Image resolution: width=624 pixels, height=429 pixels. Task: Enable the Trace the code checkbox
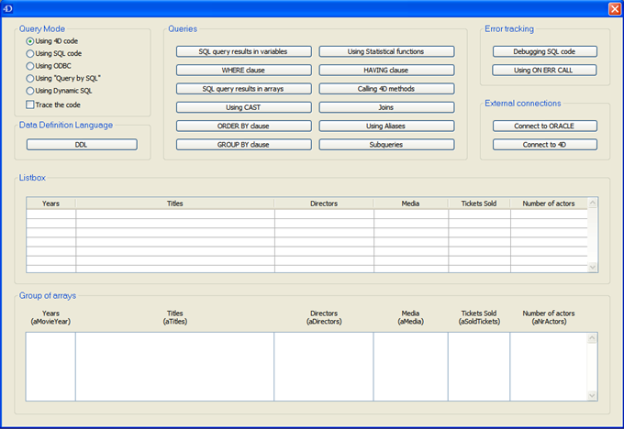pos(30,104)
